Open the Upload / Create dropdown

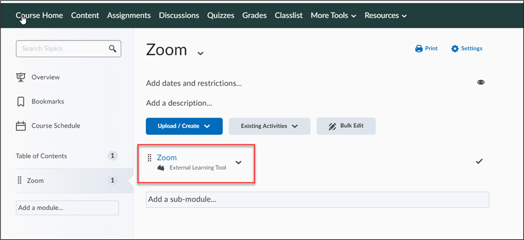point(184,126)
